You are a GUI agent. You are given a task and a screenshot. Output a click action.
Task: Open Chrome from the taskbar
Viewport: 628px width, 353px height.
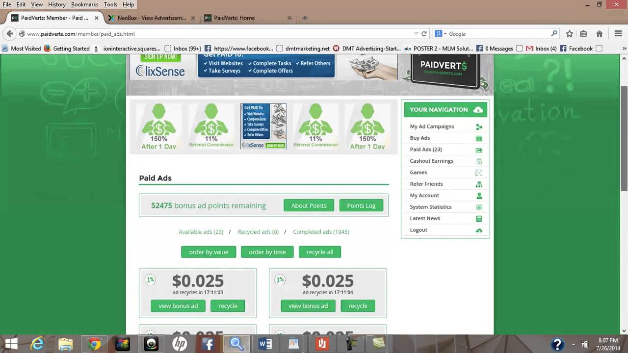coord(94,344)
